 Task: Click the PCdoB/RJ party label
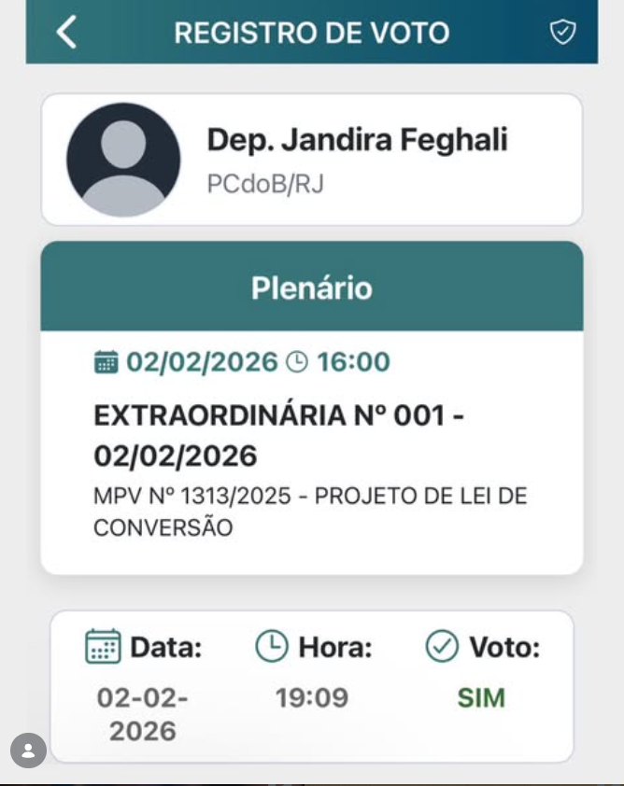(264, 184)
